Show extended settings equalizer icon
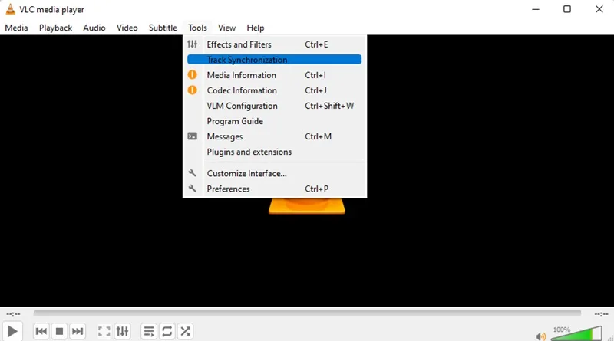Screen dimensions: 614x341 (x=122, y=331)
